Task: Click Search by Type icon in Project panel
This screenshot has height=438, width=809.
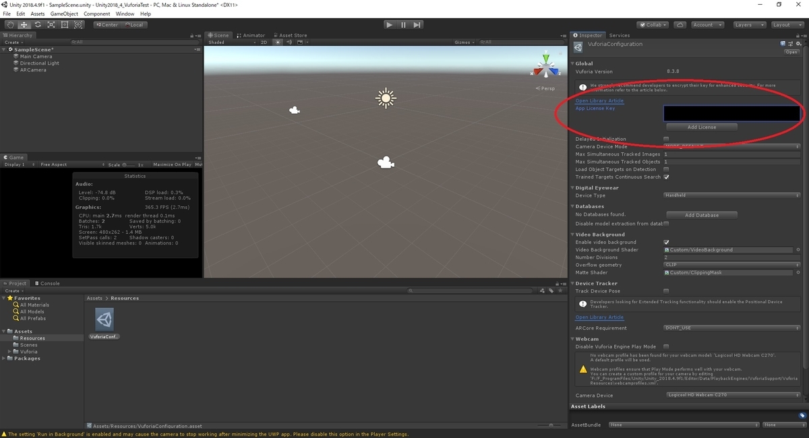Action: pyautogui.click(x=543, y=291)
